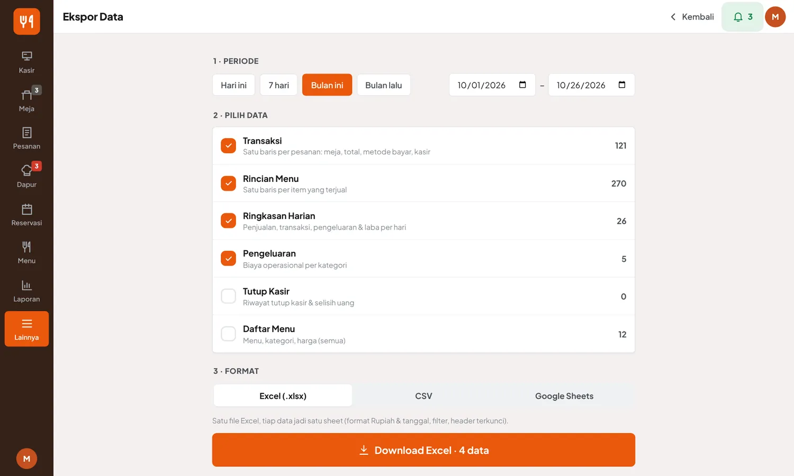The height and width of the screenshot is (476, 794).
Task: Click description 'Biaya operasional per kategori'
Action: click(x=295, y=266)
